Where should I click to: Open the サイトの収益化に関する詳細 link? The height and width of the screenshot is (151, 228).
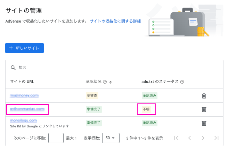(x=115, y=21)
